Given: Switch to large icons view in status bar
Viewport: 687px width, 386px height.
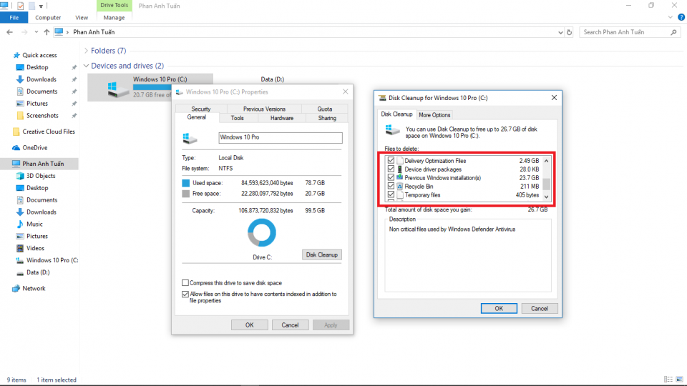Looking at the screenshot, I should pyautogui.click(x=679, y=380).
